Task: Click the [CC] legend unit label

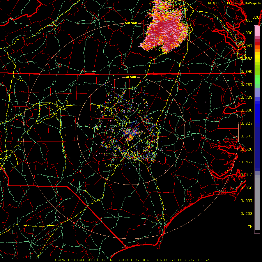Action: tap(249, 20)
